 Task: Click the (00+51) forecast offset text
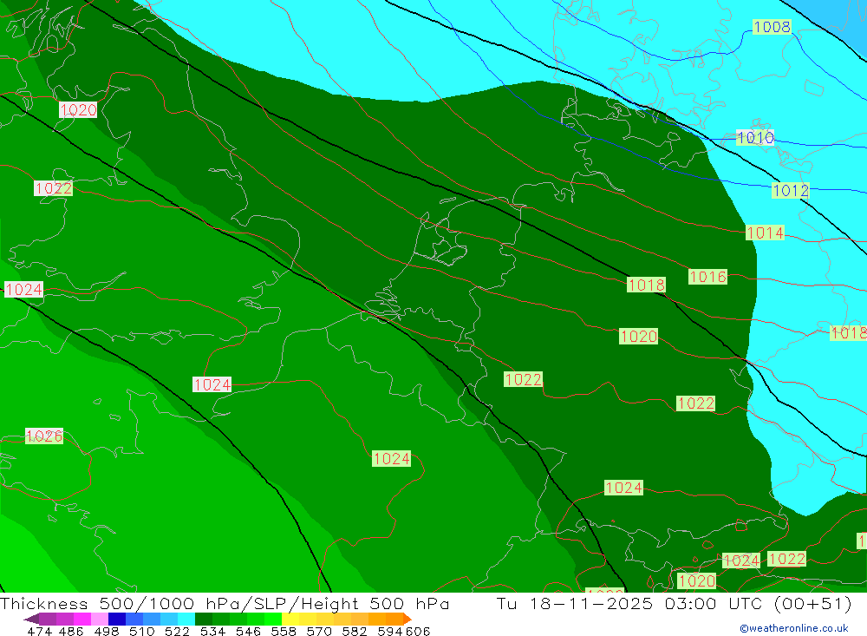pyautogui.click(x=813, y=603)
